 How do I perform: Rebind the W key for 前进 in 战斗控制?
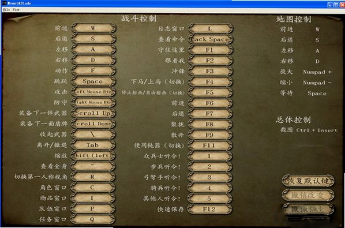[93, 28]
